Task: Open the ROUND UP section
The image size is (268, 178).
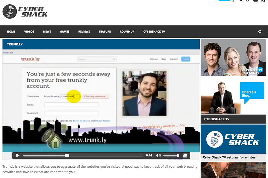Action: [x=127, y=32]
